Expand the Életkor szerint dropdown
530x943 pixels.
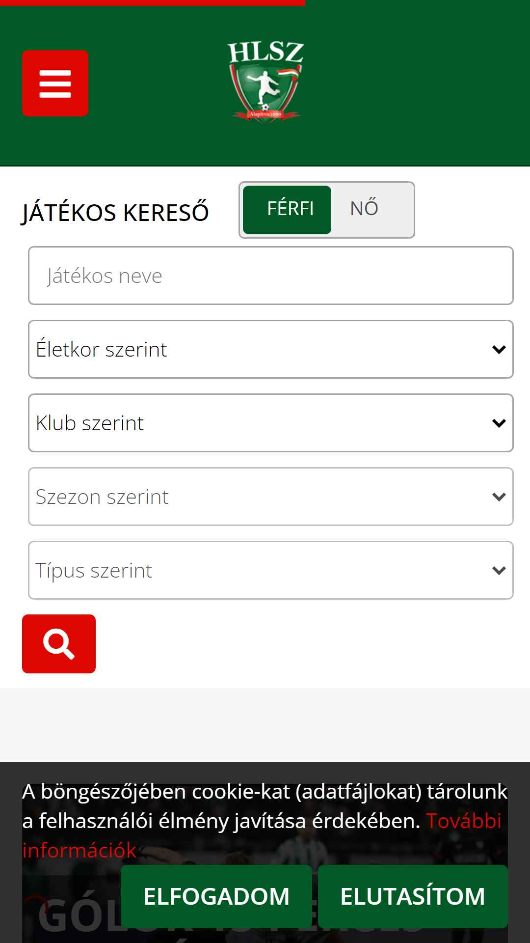coord(271,349)
